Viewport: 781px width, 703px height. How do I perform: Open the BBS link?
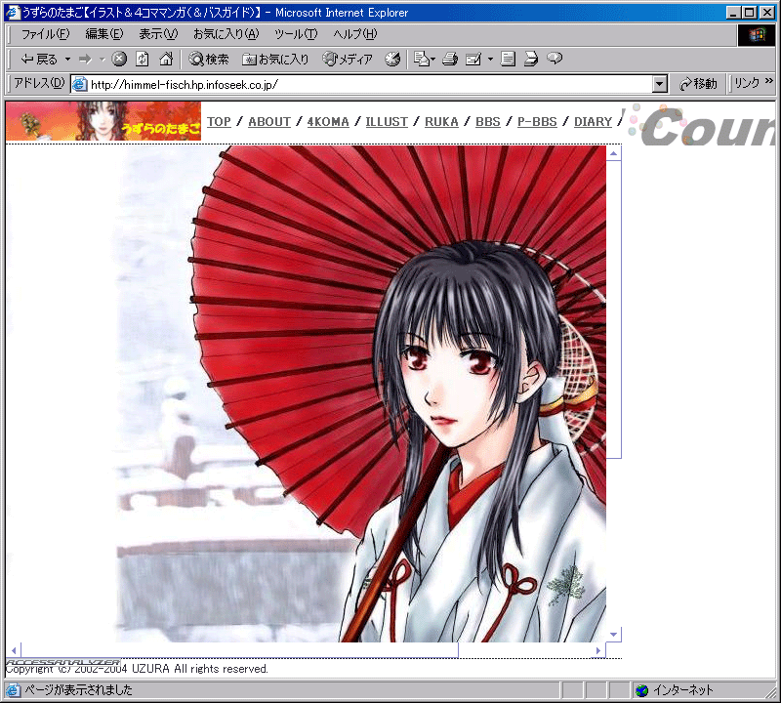click(488, 122)
